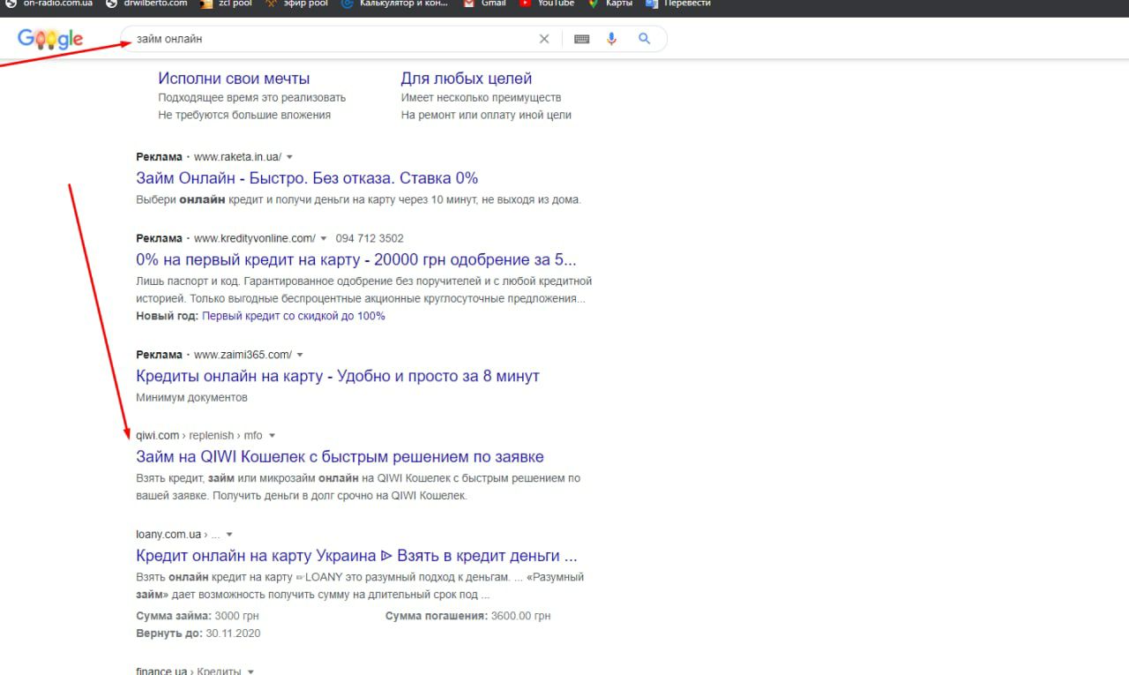Clear the search query with the X
Viewport: 1129px width, 675px height.
point(544,39)
